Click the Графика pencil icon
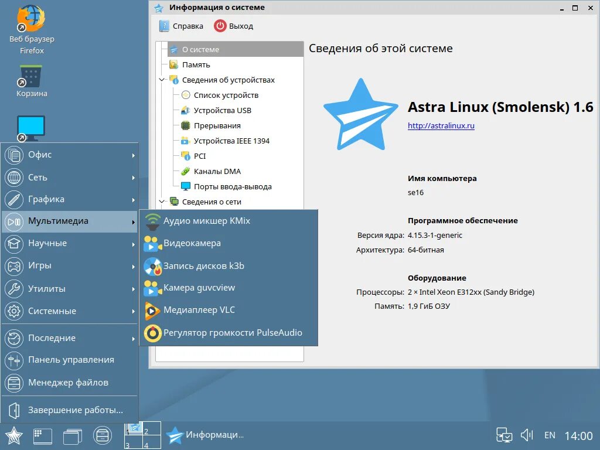This screenshot has width=600, height=450. [14, 199]
